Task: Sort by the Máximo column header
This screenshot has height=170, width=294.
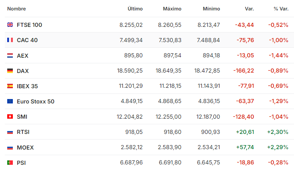Action: tap(172, 9)
